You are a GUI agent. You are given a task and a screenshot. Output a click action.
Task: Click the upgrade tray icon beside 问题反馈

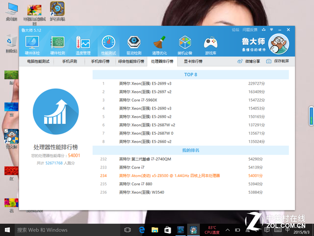(x=264, y=29)
